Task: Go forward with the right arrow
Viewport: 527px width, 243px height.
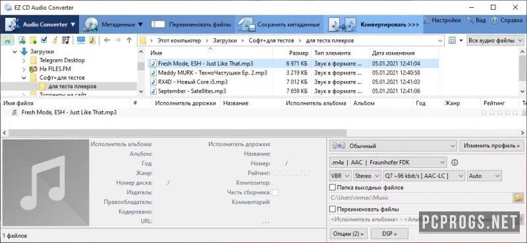Action: [x=118, y=40]
